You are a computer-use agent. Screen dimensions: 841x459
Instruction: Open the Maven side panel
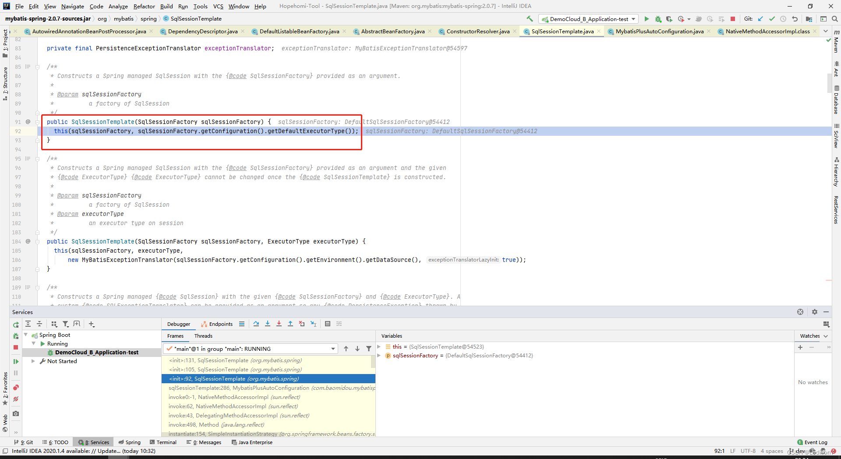coord(836,41)
